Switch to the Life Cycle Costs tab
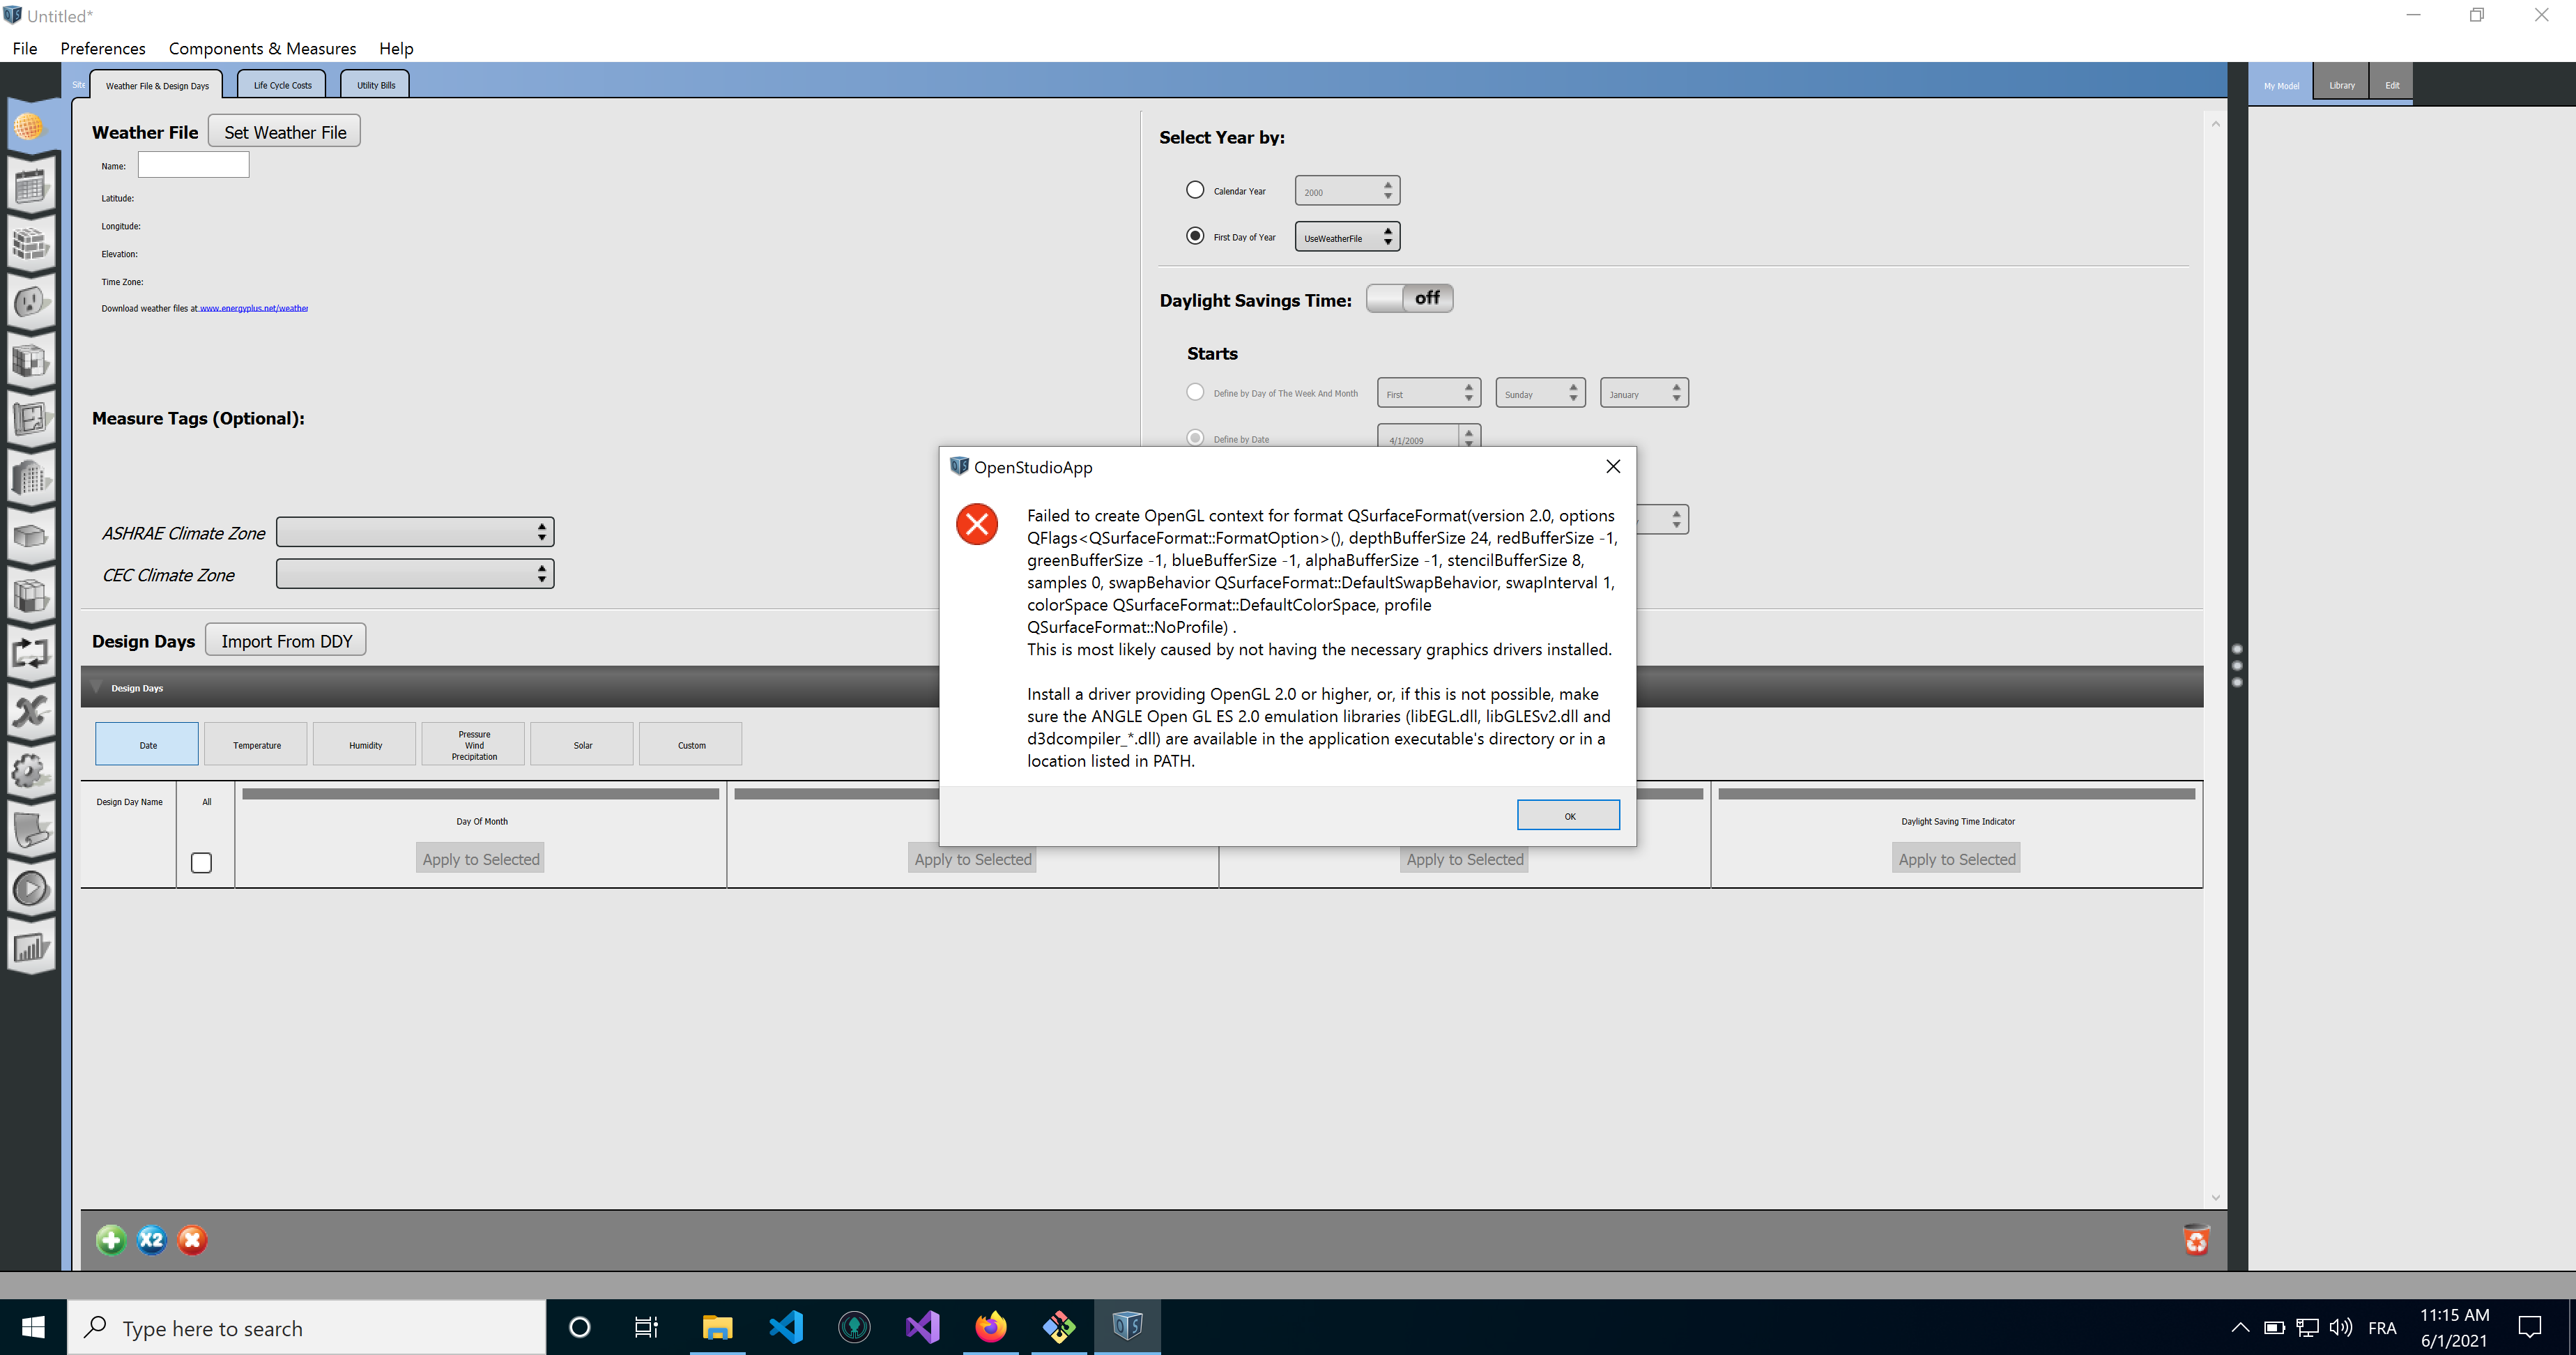Image resolution: width=2576 pixels, height=1355 pixels. click(x=281, y=84)
